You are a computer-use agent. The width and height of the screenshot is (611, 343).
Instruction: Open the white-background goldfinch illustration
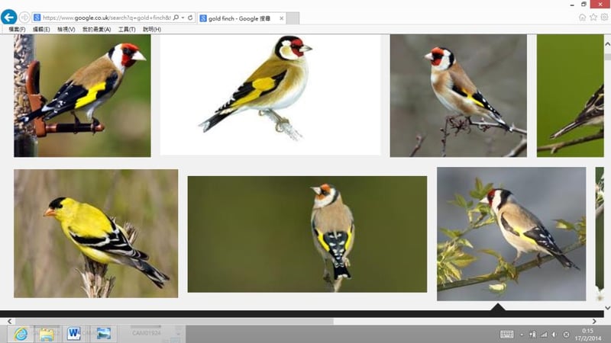coord(270,95)
